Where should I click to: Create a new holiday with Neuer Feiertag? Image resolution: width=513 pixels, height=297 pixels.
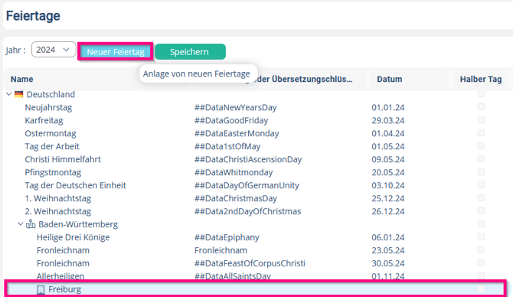click(x=116, y=52)
